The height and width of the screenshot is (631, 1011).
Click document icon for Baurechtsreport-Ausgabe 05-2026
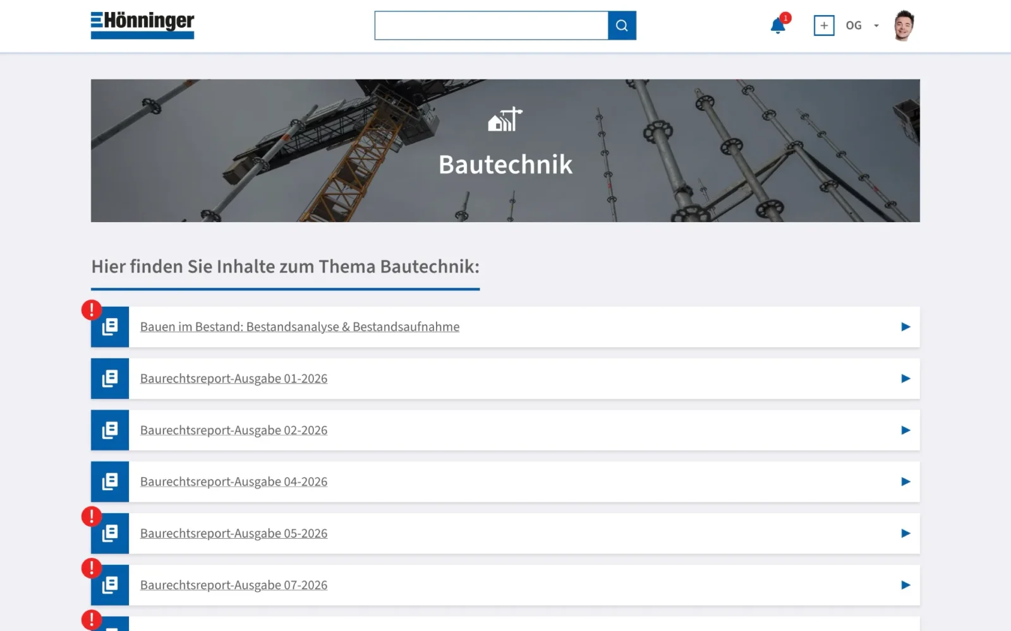(110, 534)
